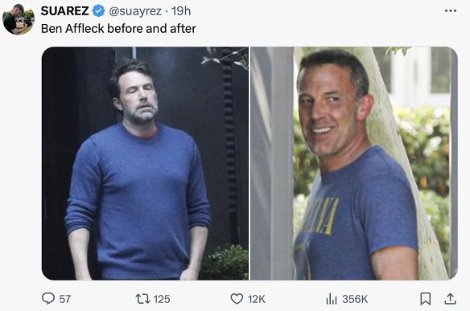Click the repost arrows icon

point(142,299)
